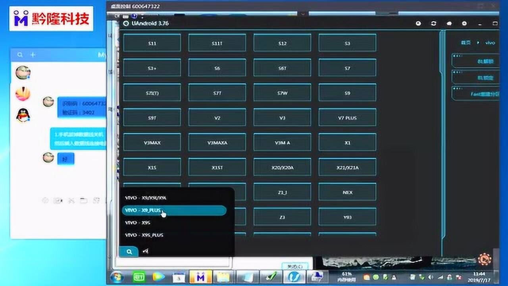Pick the Y93 model button
Image resolution: width=508 pixels, height=286 pixels.
point(347,217)
